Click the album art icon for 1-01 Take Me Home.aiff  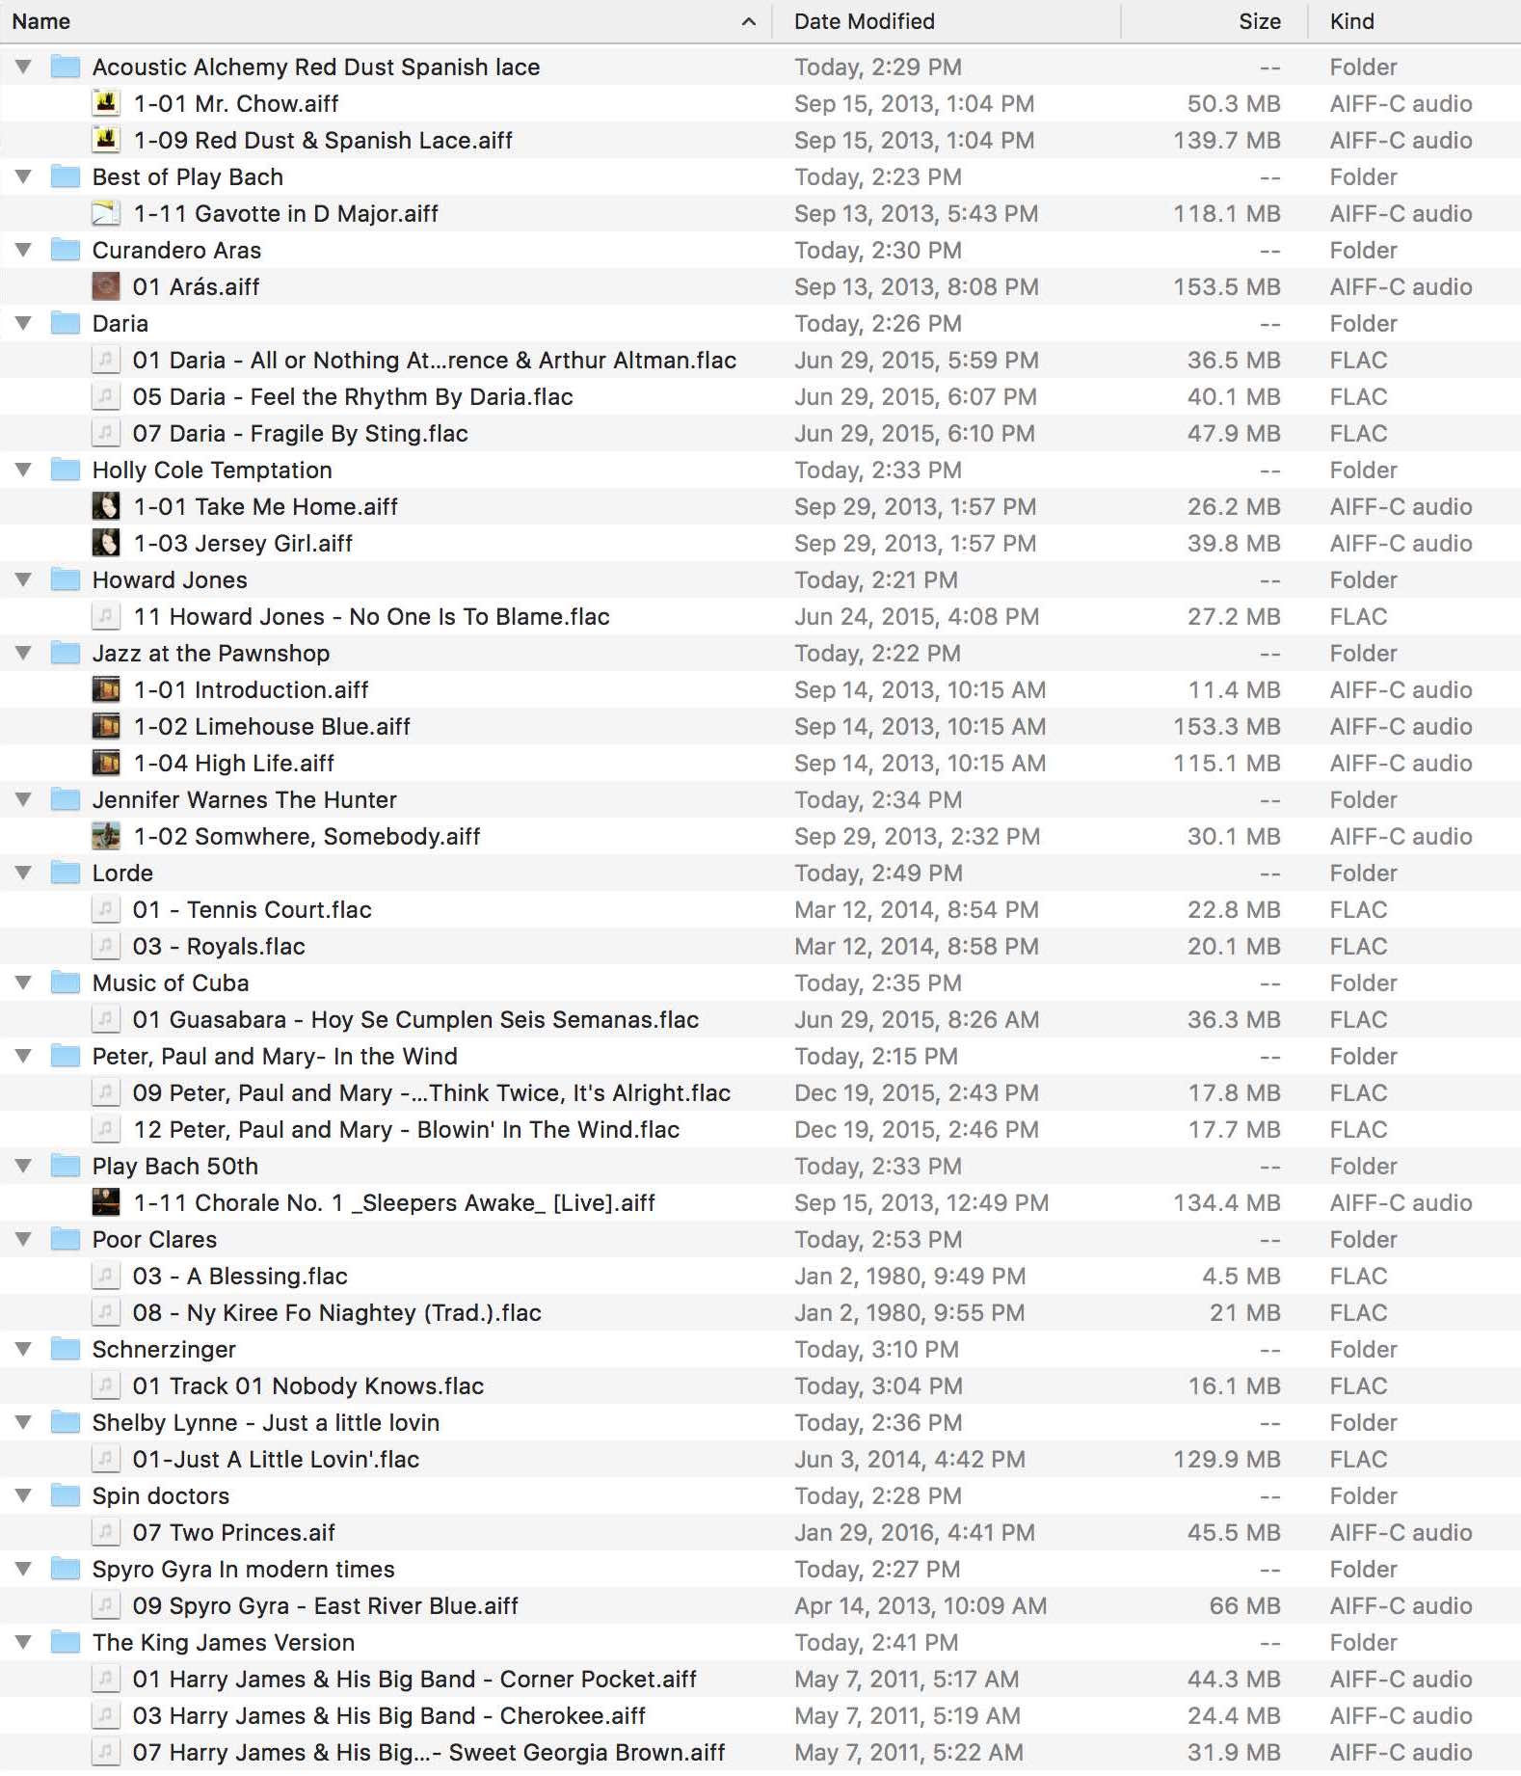point(106,506)
